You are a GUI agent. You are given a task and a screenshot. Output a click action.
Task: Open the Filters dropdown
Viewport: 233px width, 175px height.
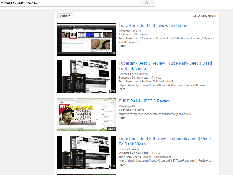(x=65, y=16)
